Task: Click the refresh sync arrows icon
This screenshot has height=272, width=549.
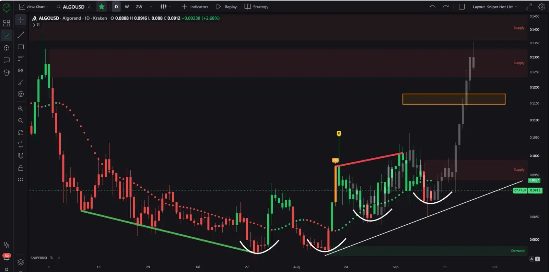Action: [x=21, y=133]
